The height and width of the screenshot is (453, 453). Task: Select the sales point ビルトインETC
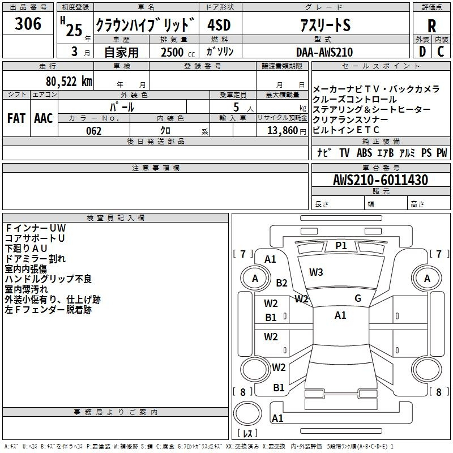[346, 130]
